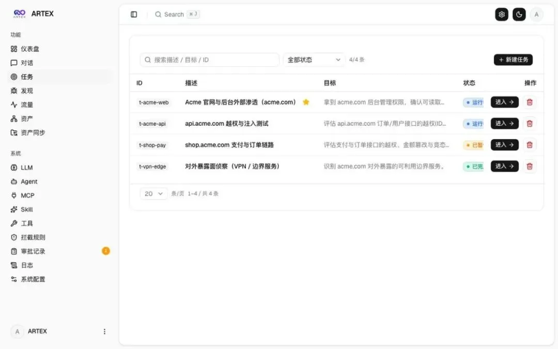Open the 发现 findings sidebar item
Screen dimensions: 558x349
pos(59,90)
